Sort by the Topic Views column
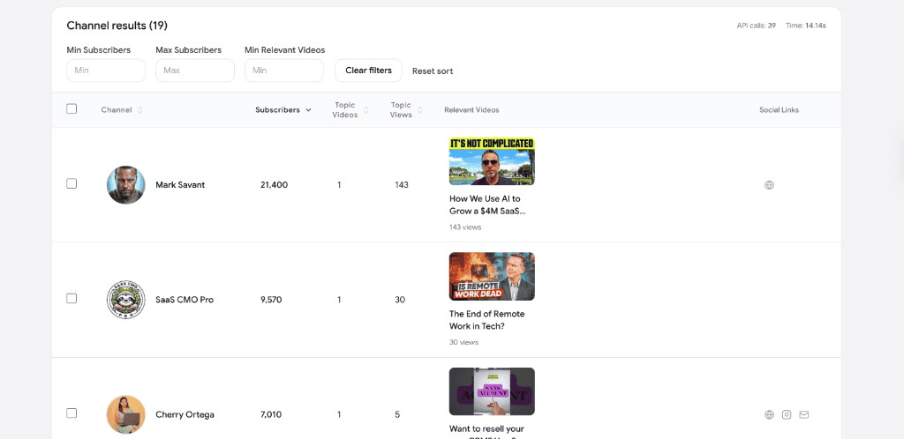 click(x=406, y=110)
